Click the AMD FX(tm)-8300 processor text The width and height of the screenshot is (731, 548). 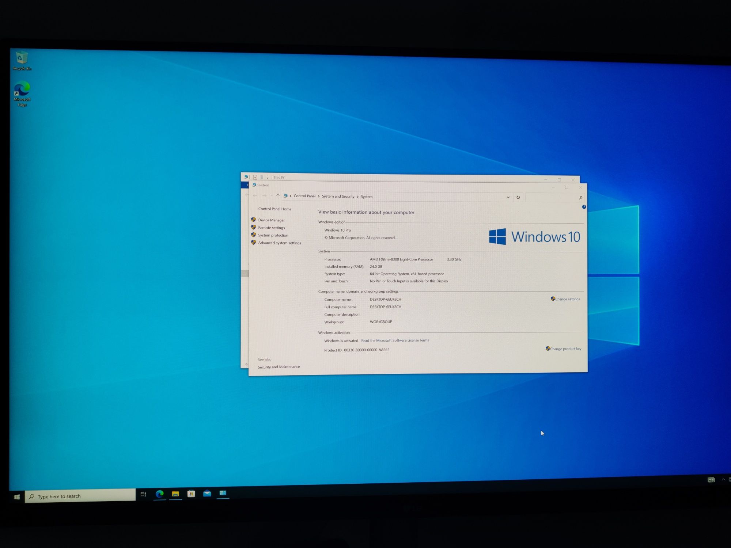401,259
